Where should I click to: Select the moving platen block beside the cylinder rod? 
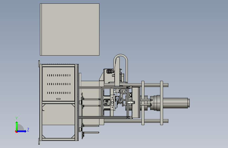click(x=136, y=102)
